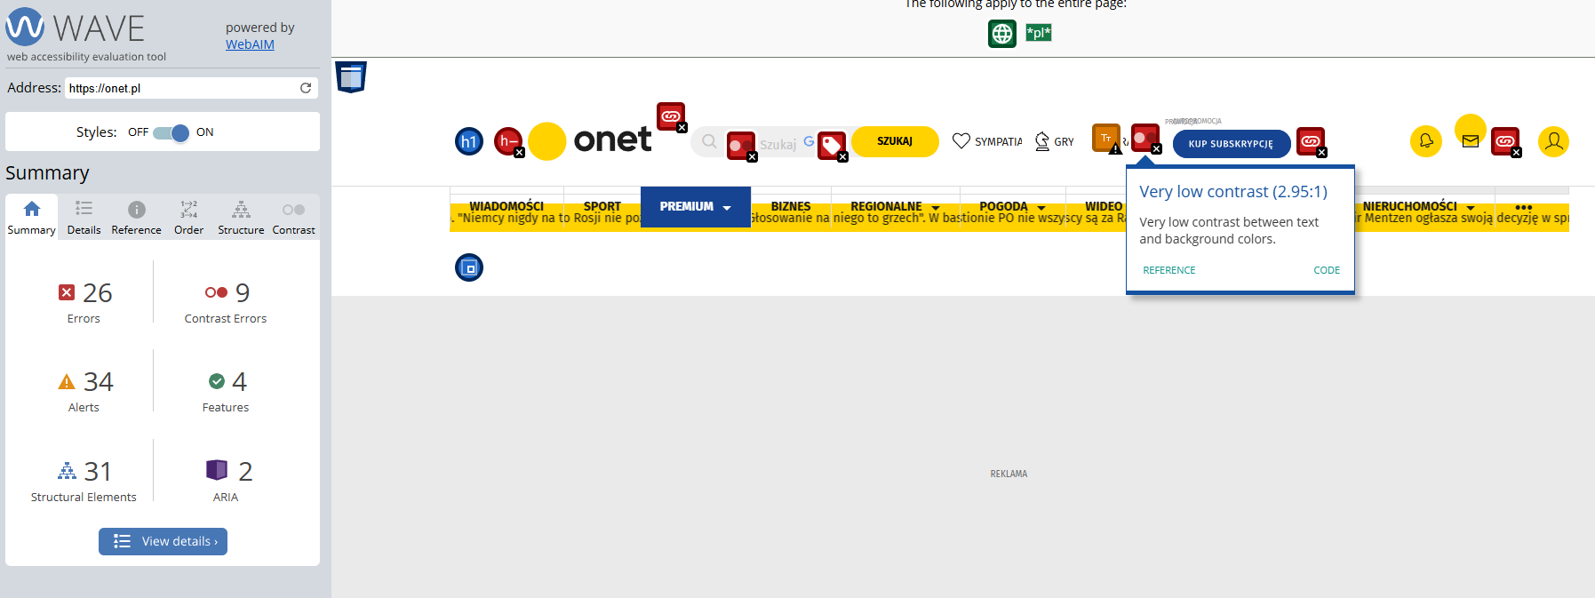Click the '34' Alerts count
1595x598 pixels.
pos(99,381)
